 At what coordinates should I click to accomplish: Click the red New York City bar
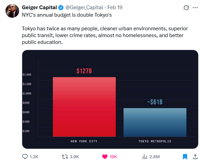coord(84,107)
